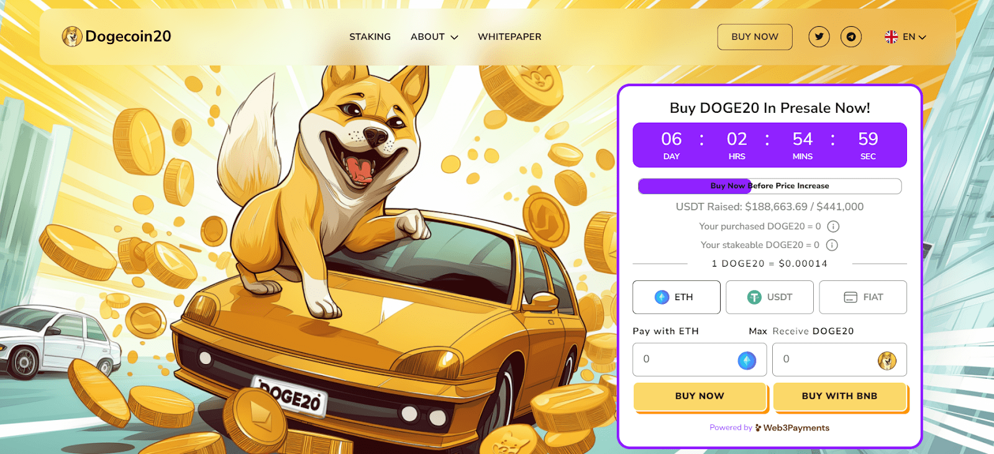Show info about purchased DOGE20
Screen dimensions: 994x454
834,226
